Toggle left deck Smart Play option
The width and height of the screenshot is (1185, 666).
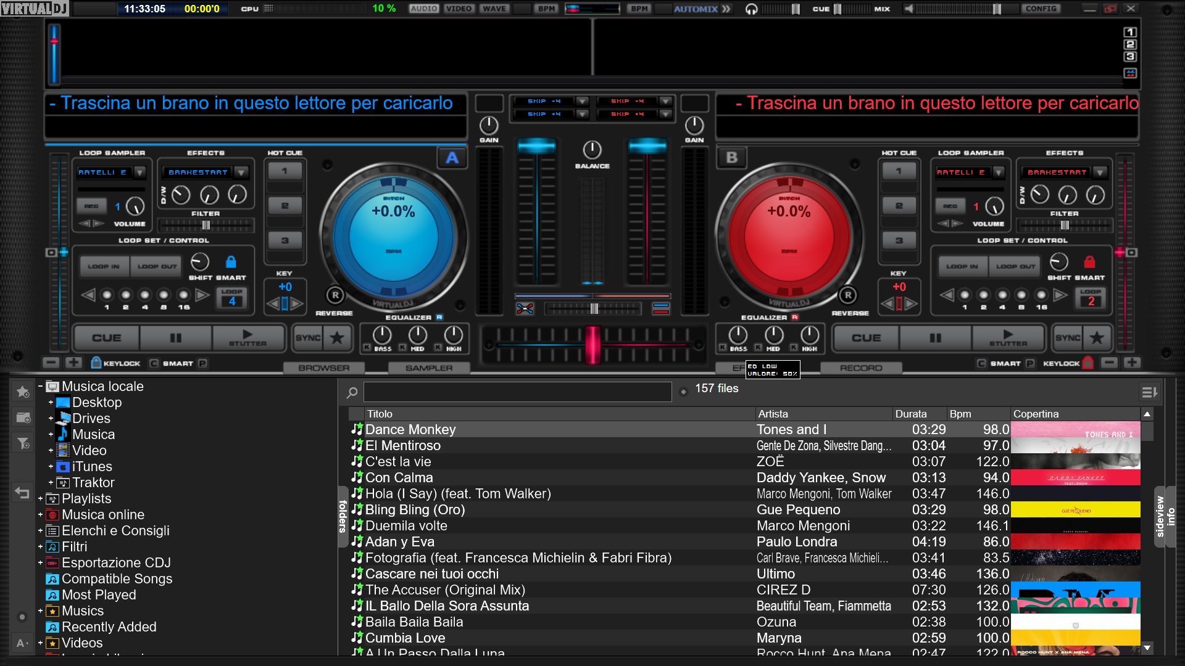click(202, 363)
